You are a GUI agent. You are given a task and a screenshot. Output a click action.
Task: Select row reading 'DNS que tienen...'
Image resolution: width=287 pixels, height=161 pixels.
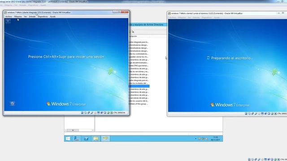[139, 66]
